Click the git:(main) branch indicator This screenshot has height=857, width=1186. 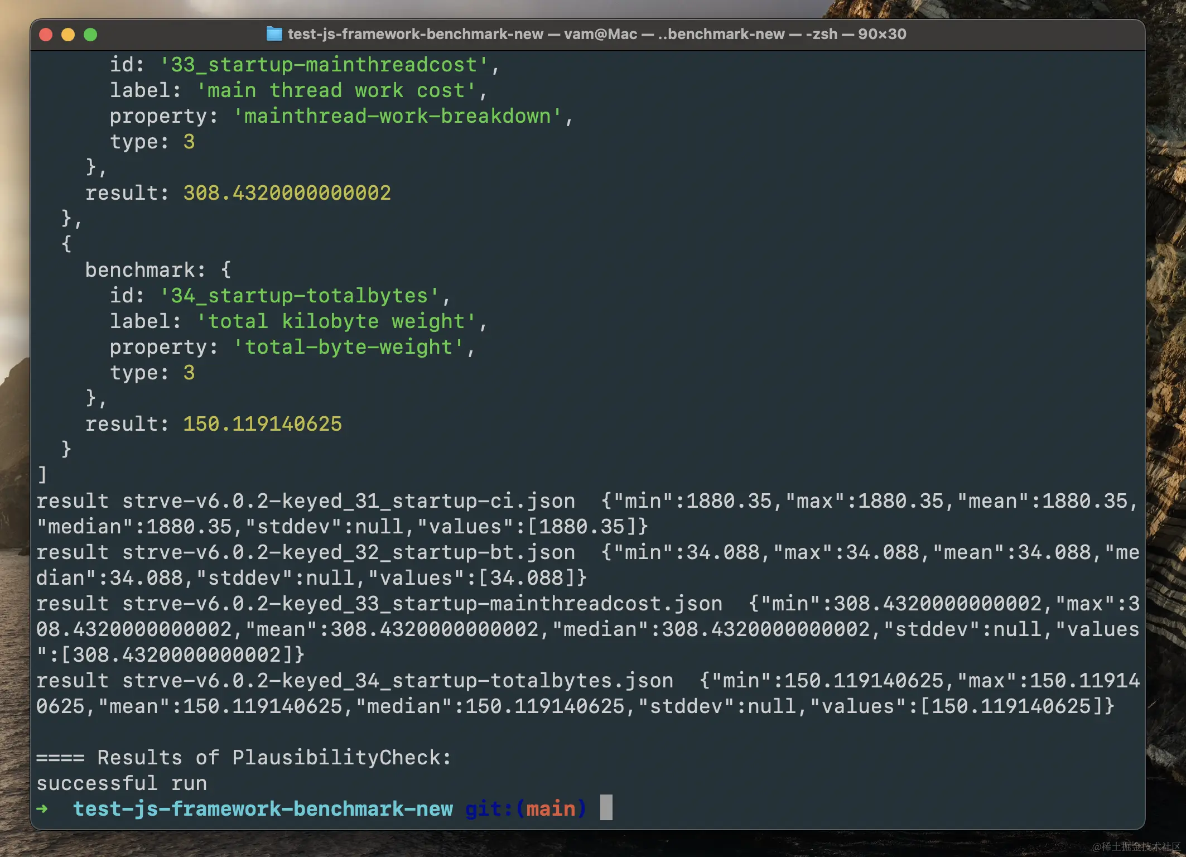coord(525,808)
